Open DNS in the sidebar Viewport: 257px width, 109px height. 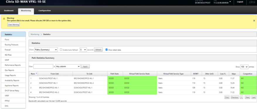(x=13, y=106)
